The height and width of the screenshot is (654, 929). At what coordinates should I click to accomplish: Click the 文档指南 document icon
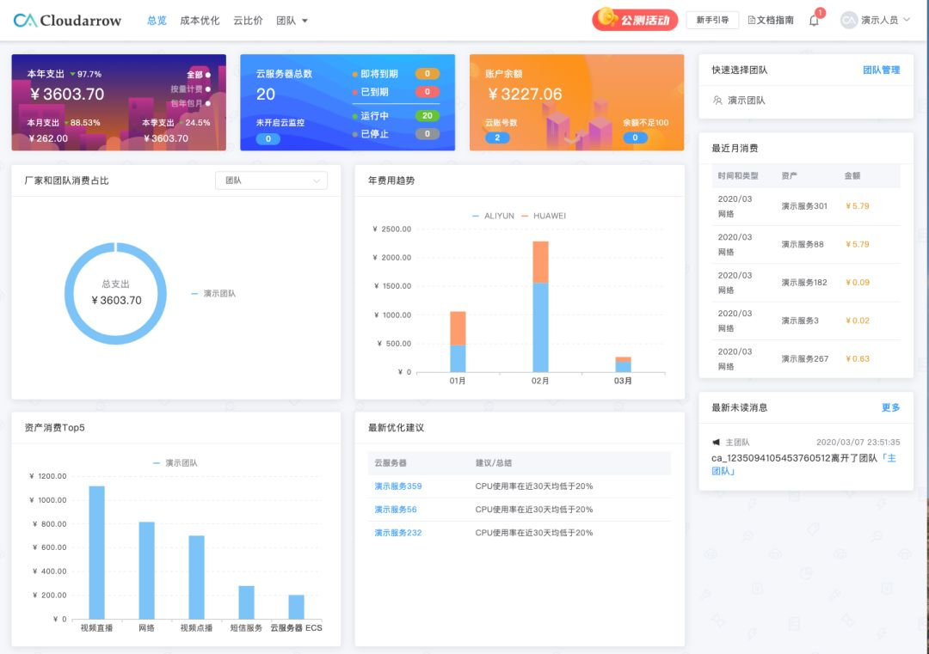[751, 20]
